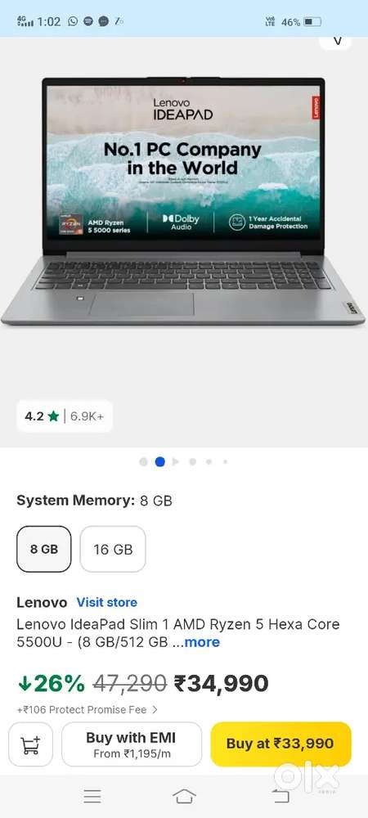This screenshot has width=368, height=818.
Task: Open the Lenovo Visit store link
Action: click(107, 602)
